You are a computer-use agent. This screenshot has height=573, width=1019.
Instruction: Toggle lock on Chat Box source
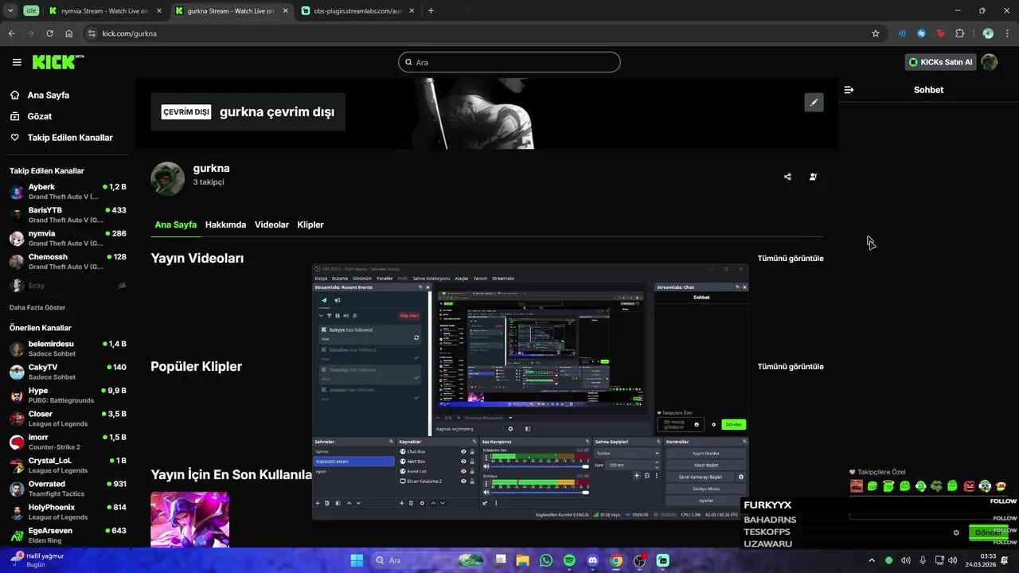472,451
